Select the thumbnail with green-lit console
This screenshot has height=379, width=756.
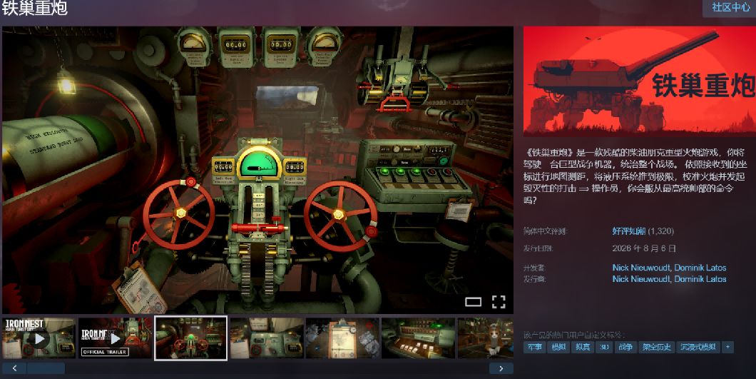(x=418, y=338)
